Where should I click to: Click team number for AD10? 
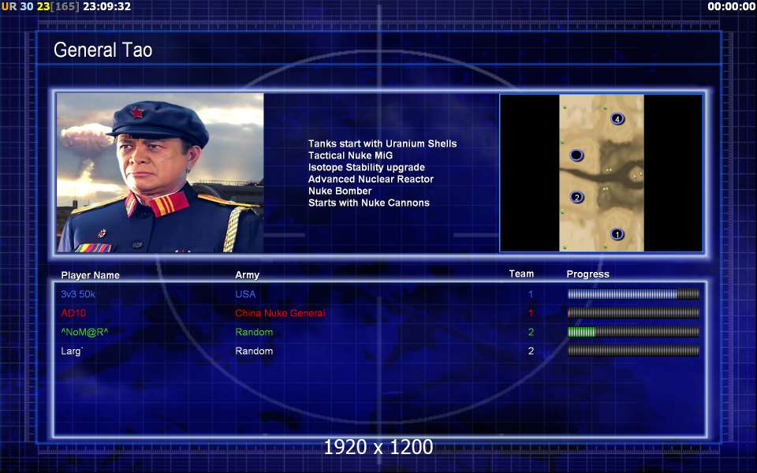point(531,313)
